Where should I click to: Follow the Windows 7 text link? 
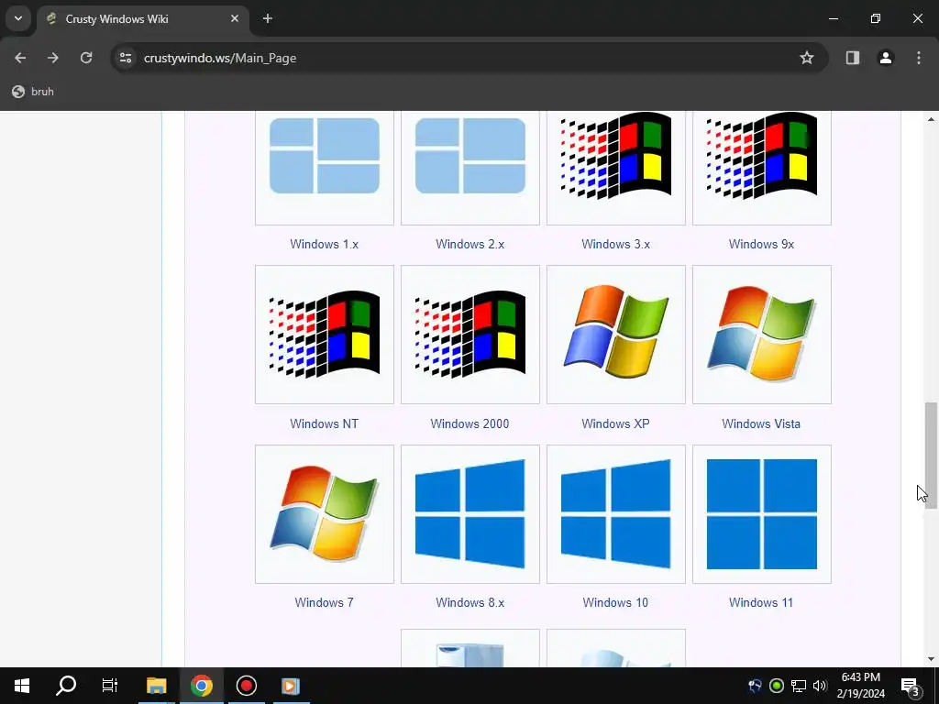point(324,603)
